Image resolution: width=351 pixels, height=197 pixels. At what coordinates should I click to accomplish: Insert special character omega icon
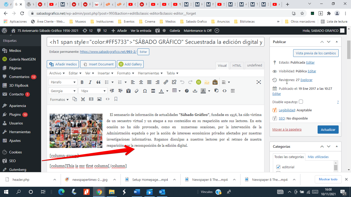[145, 91]
